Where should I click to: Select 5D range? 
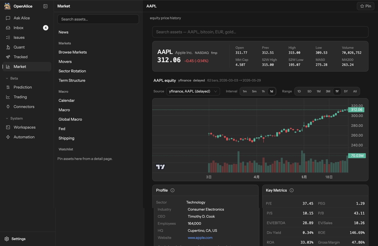pos(309,91)
